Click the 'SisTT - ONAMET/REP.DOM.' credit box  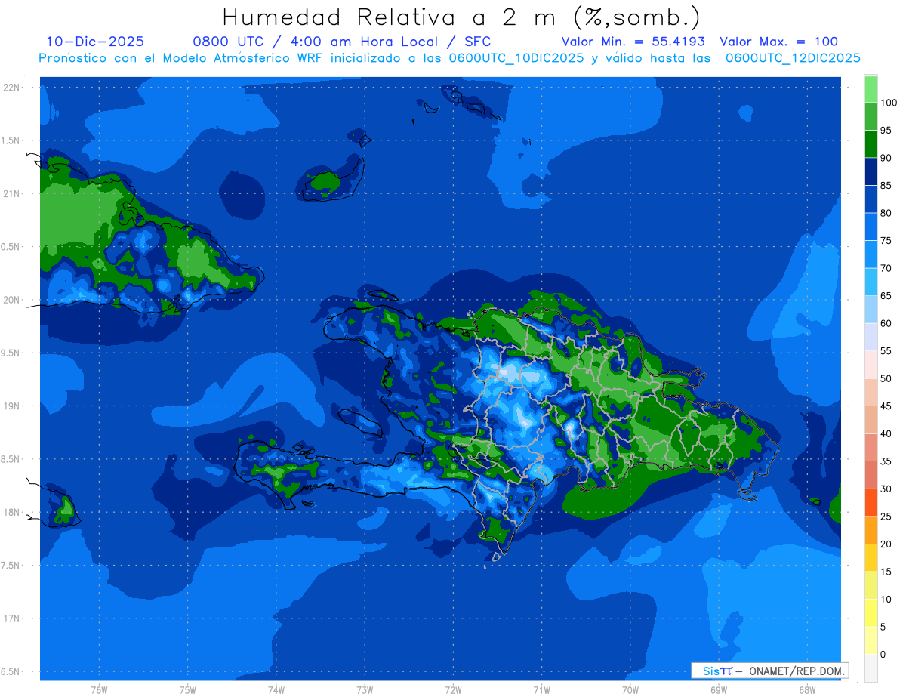point(770,671)
